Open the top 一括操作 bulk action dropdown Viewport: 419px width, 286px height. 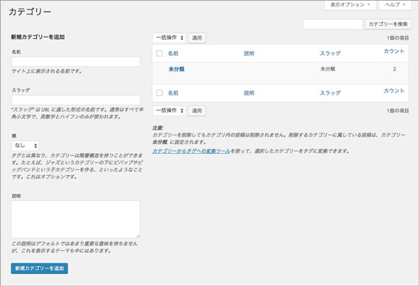point(169,38)
